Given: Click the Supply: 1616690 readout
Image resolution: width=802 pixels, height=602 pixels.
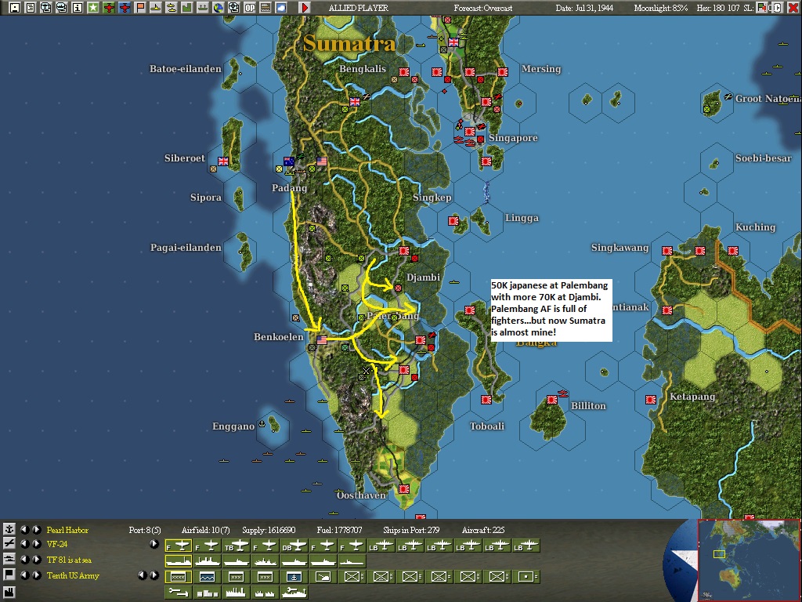Looking at the screenshot, I should pos(269,530).
